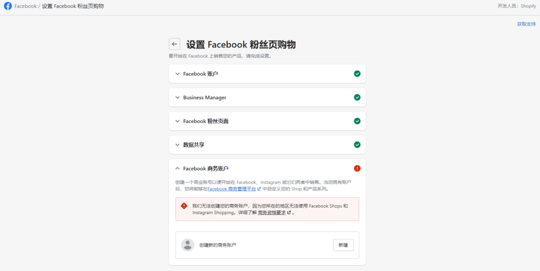Expand the Business Manager section chevron
The image size is (540, 271).
point(177,98)
